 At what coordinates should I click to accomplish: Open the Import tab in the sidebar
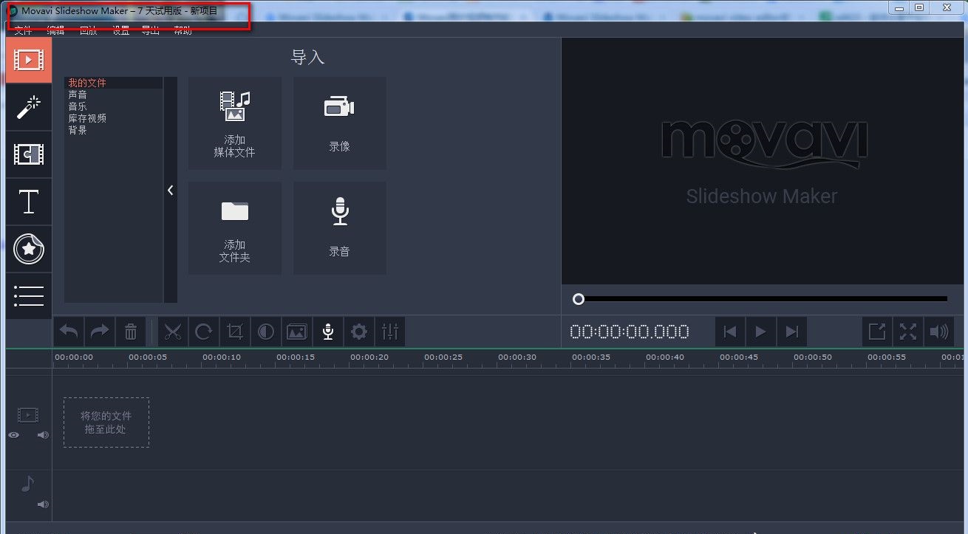[29, 60]
